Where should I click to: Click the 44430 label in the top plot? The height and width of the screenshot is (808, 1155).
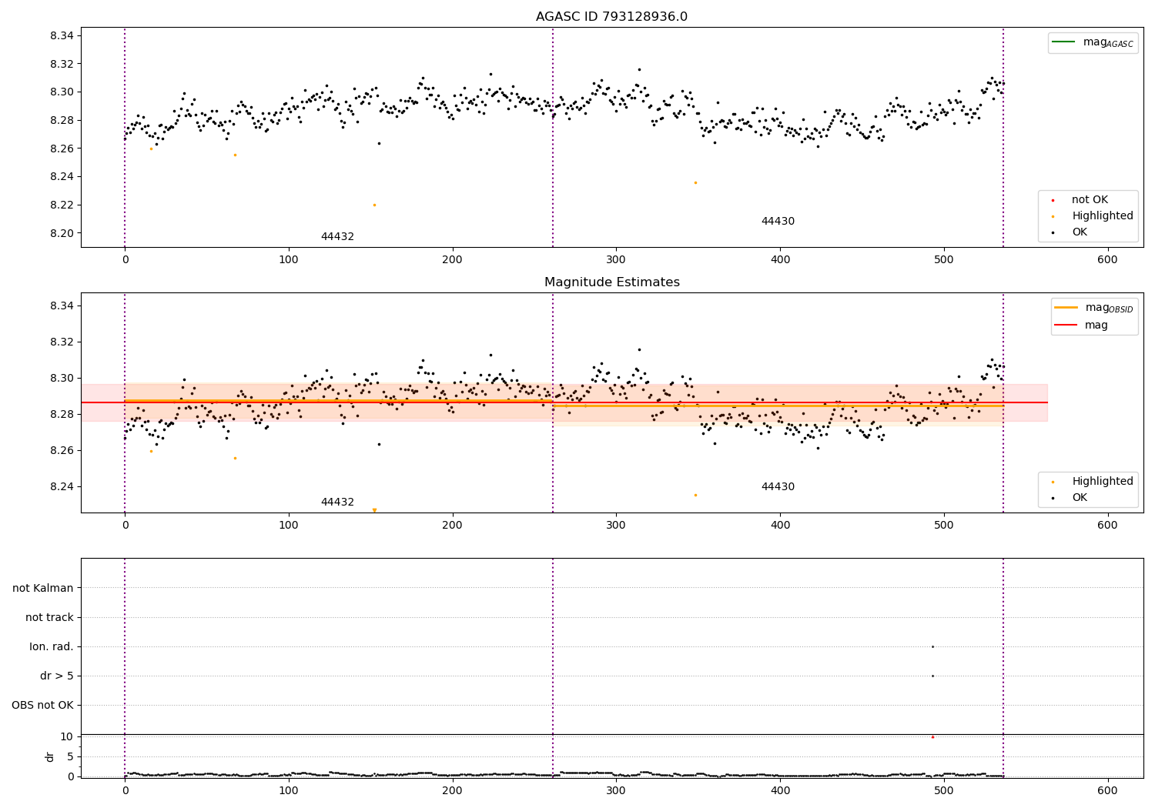(x=778, y=222)
